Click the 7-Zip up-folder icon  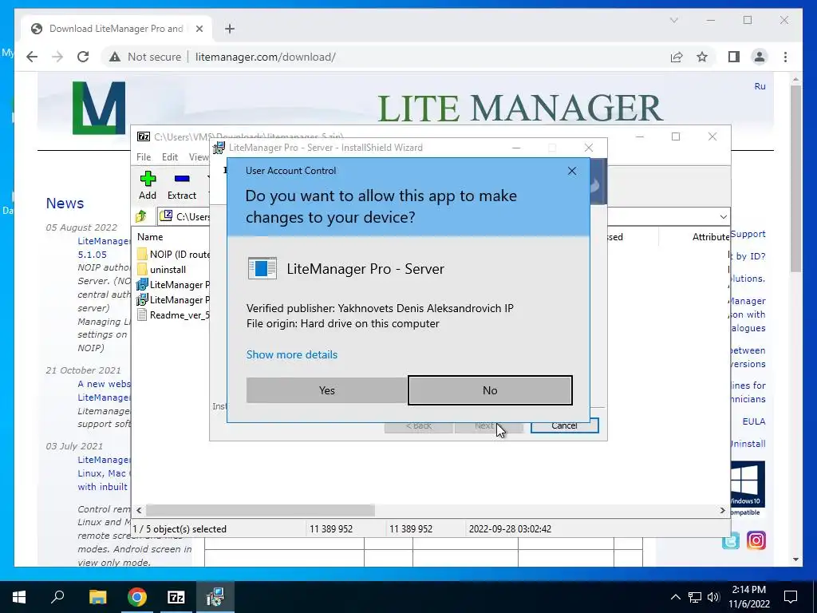(x=141, y=216)
